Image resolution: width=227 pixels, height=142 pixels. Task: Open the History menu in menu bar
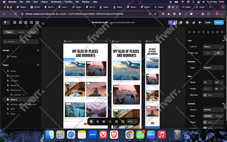(44, 2)
